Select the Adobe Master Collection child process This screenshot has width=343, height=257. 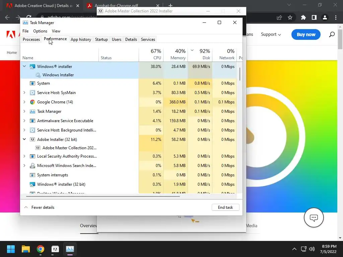tap(128, 148)
